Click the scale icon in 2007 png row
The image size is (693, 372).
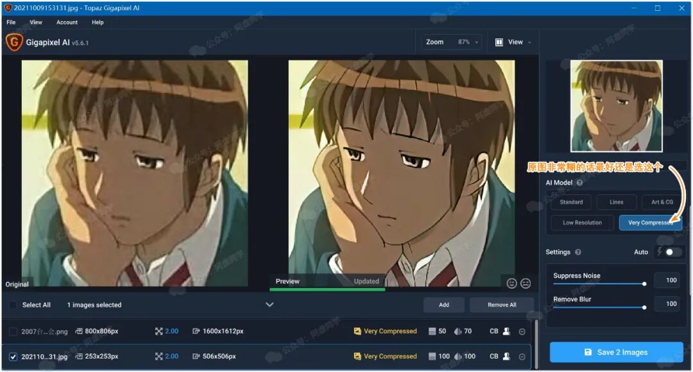click(158, 331)
